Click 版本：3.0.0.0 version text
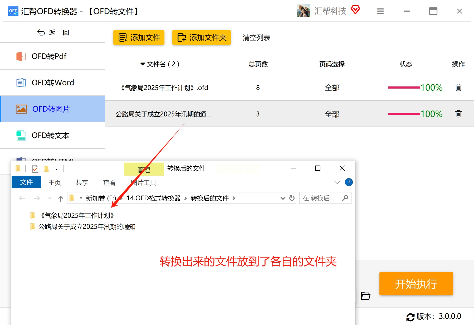The image size is (474, 325). 439,316
